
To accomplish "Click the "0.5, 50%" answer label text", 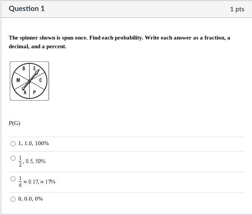I will 35,161.
